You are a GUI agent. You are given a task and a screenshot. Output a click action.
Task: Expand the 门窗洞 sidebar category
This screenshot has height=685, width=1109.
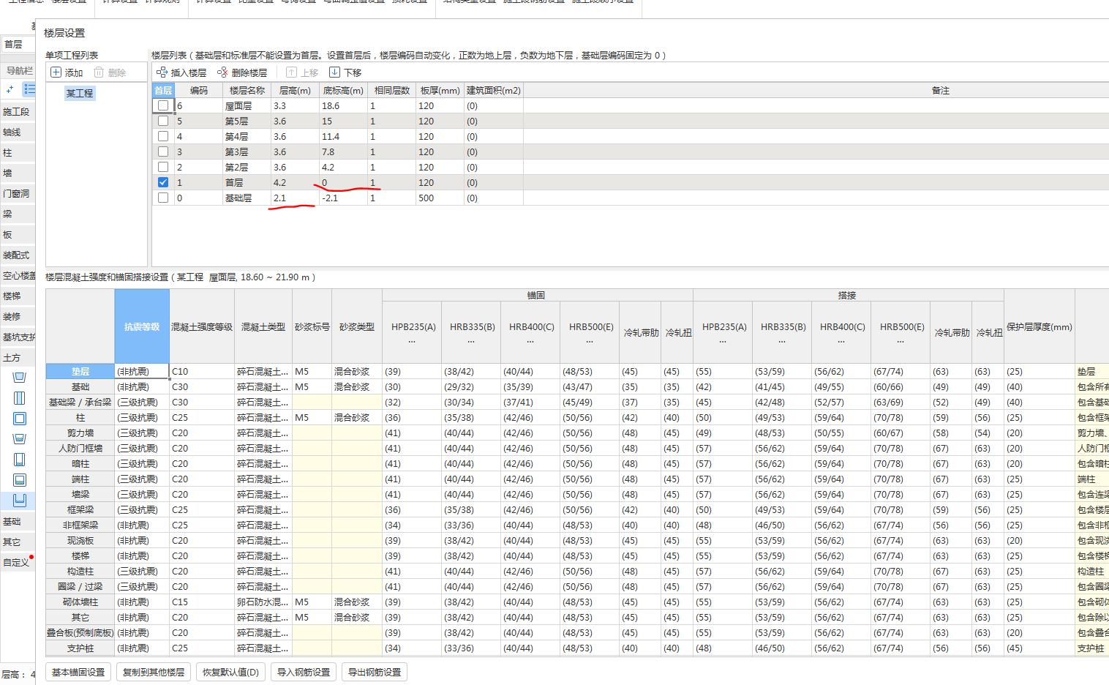coord(18,194)
